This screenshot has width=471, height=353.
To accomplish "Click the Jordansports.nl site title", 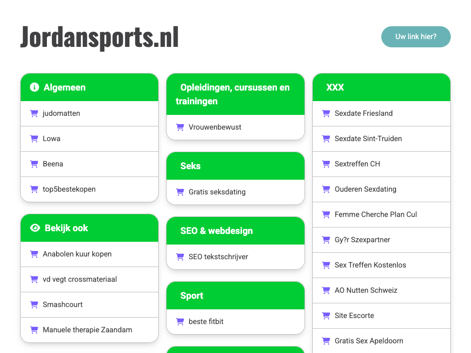I will [99, 37].
